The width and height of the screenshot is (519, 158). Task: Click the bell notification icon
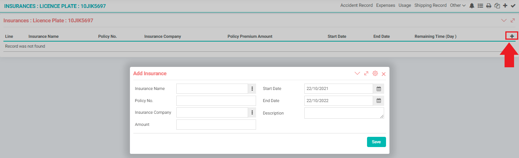pos(472,6)
